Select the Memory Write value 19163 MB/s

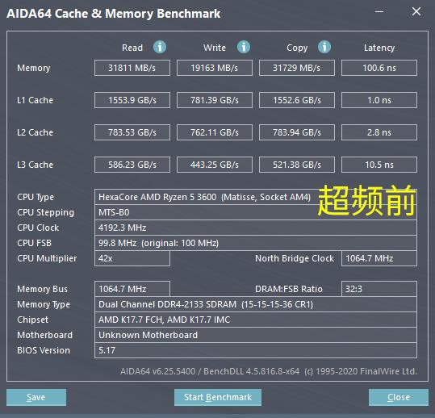tap(215, 68)
